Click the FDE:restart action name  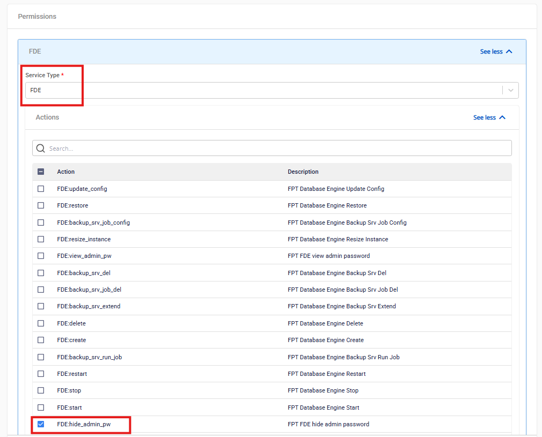pos(72,374)
